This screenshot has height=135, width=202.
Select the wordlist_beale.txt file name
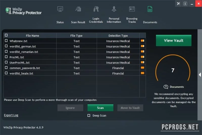pos(21,74)
